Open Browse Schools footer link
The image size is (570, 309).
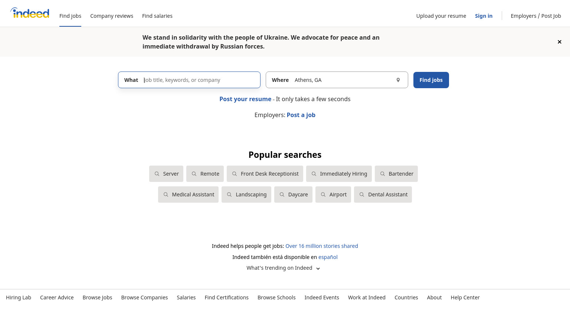276,298
